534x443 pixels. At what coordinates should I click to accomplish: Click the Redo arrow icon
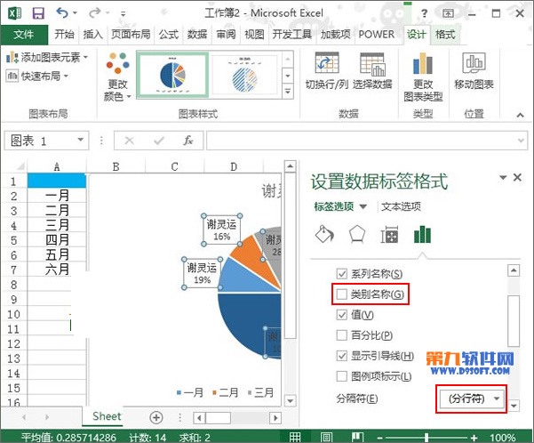point(94,13)
